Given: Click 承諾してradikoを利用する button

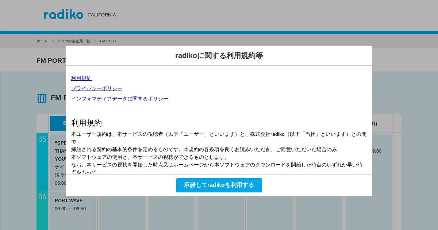Looking at the screenshot, I should tap(219, 185).
